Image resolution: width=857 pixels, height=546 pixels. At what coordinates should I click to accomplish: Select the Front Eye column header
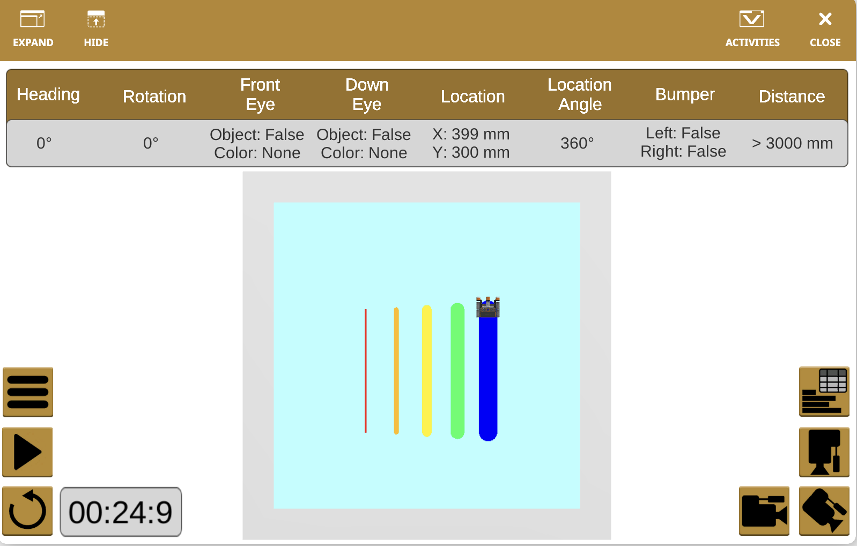click(x=260, y=94)
